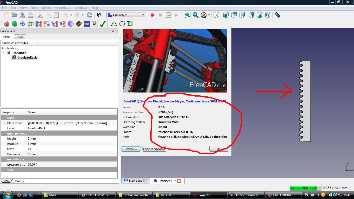The width and height of the screenshot is (354, 199).
Task: Float the Combo View panel
Action: click(113, 31)
